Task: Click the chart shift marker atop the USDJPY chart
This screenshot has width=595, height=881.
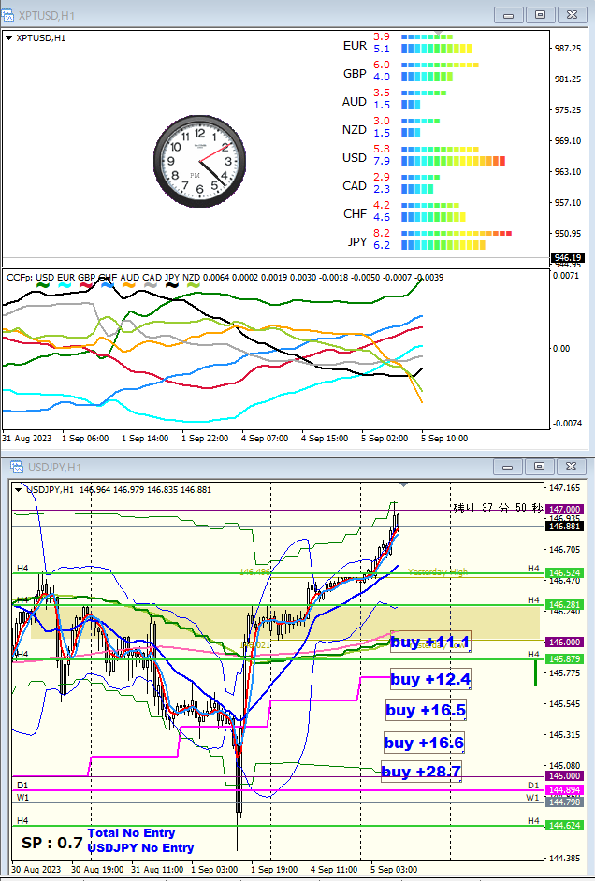Action: [403, 484]
